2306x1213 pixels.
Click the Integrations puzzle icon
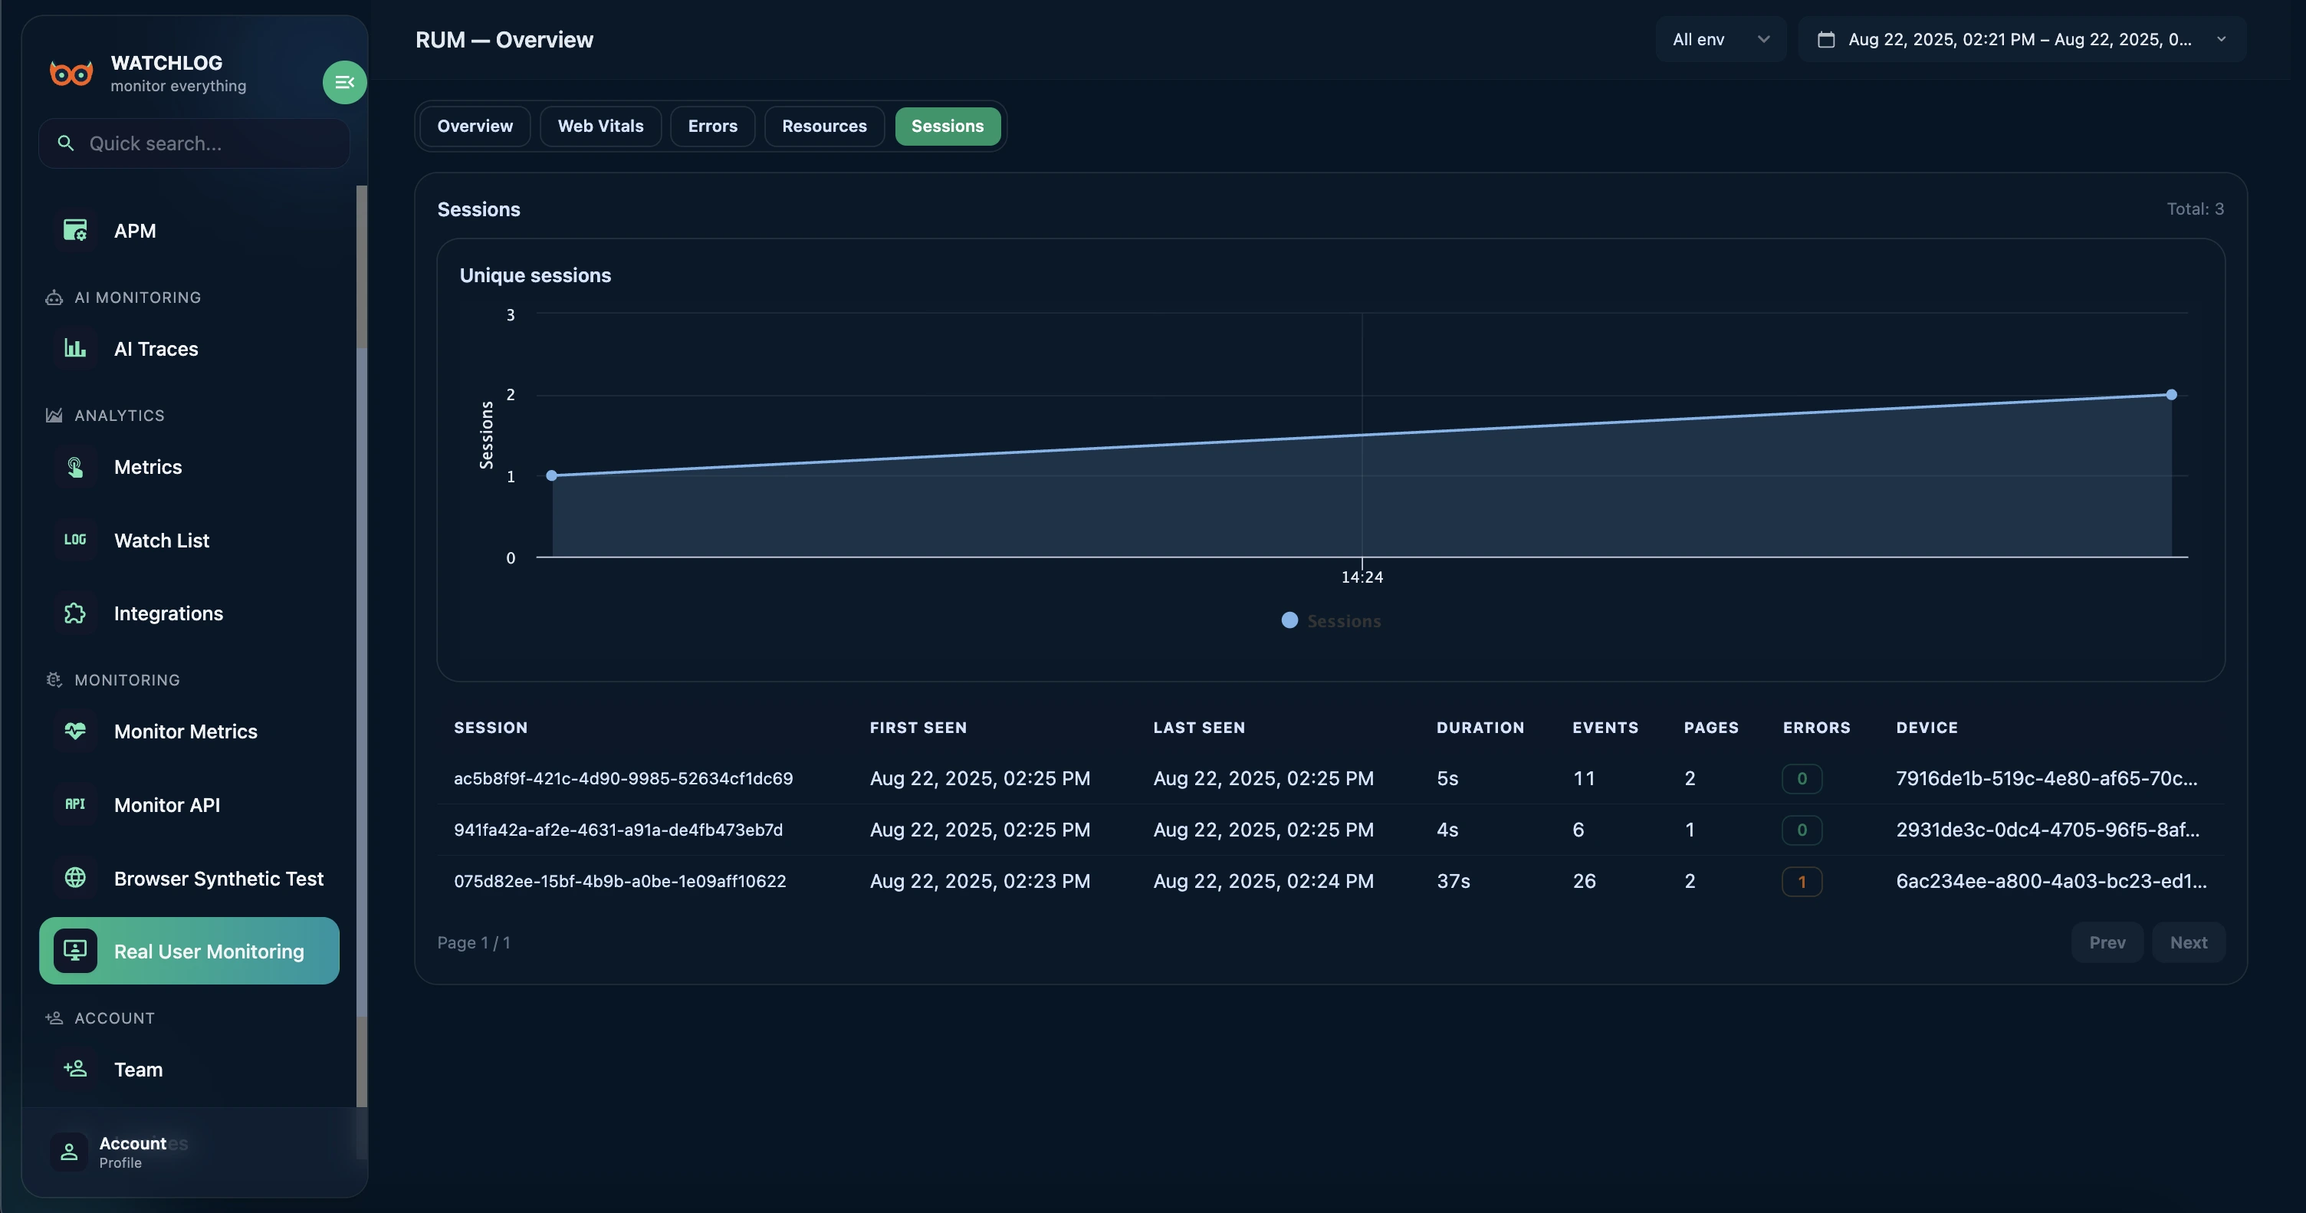[x=75, y=613]
